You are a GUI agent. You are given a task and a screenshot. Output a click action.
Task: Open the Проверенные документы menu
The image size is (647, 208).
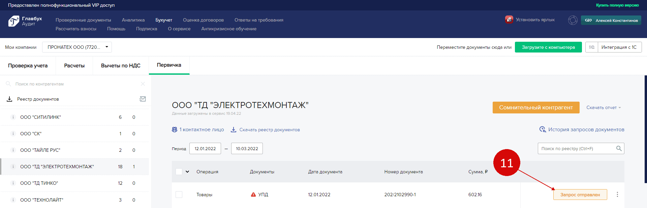83,20
